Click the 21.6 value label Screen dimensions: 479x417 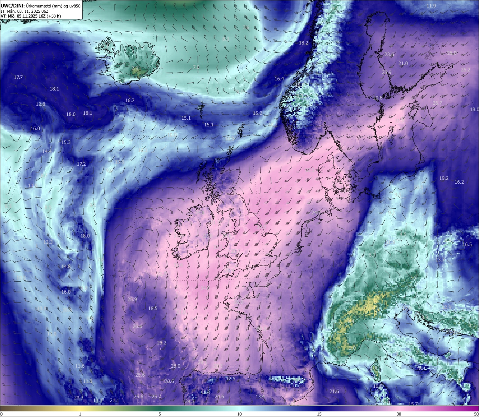point(334,392)
